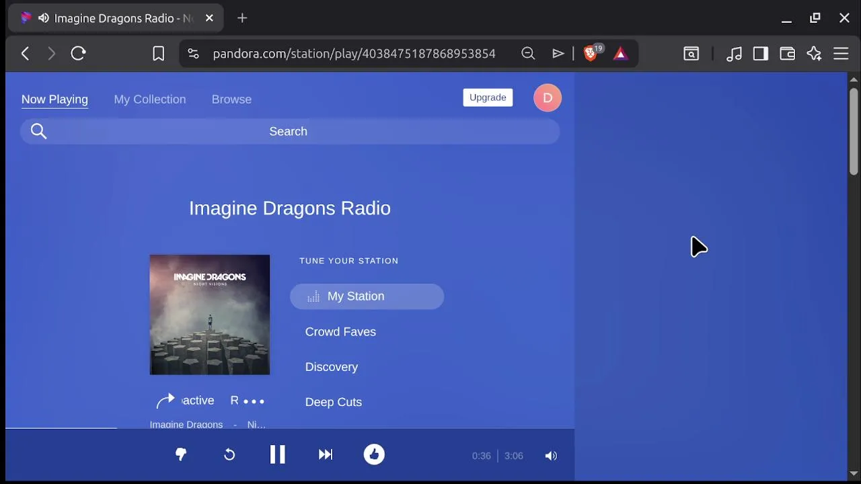861x484 pixels.
Task: Click the send/share arrow in address bar
Action: pyautogui.click(x=558, y=54)
